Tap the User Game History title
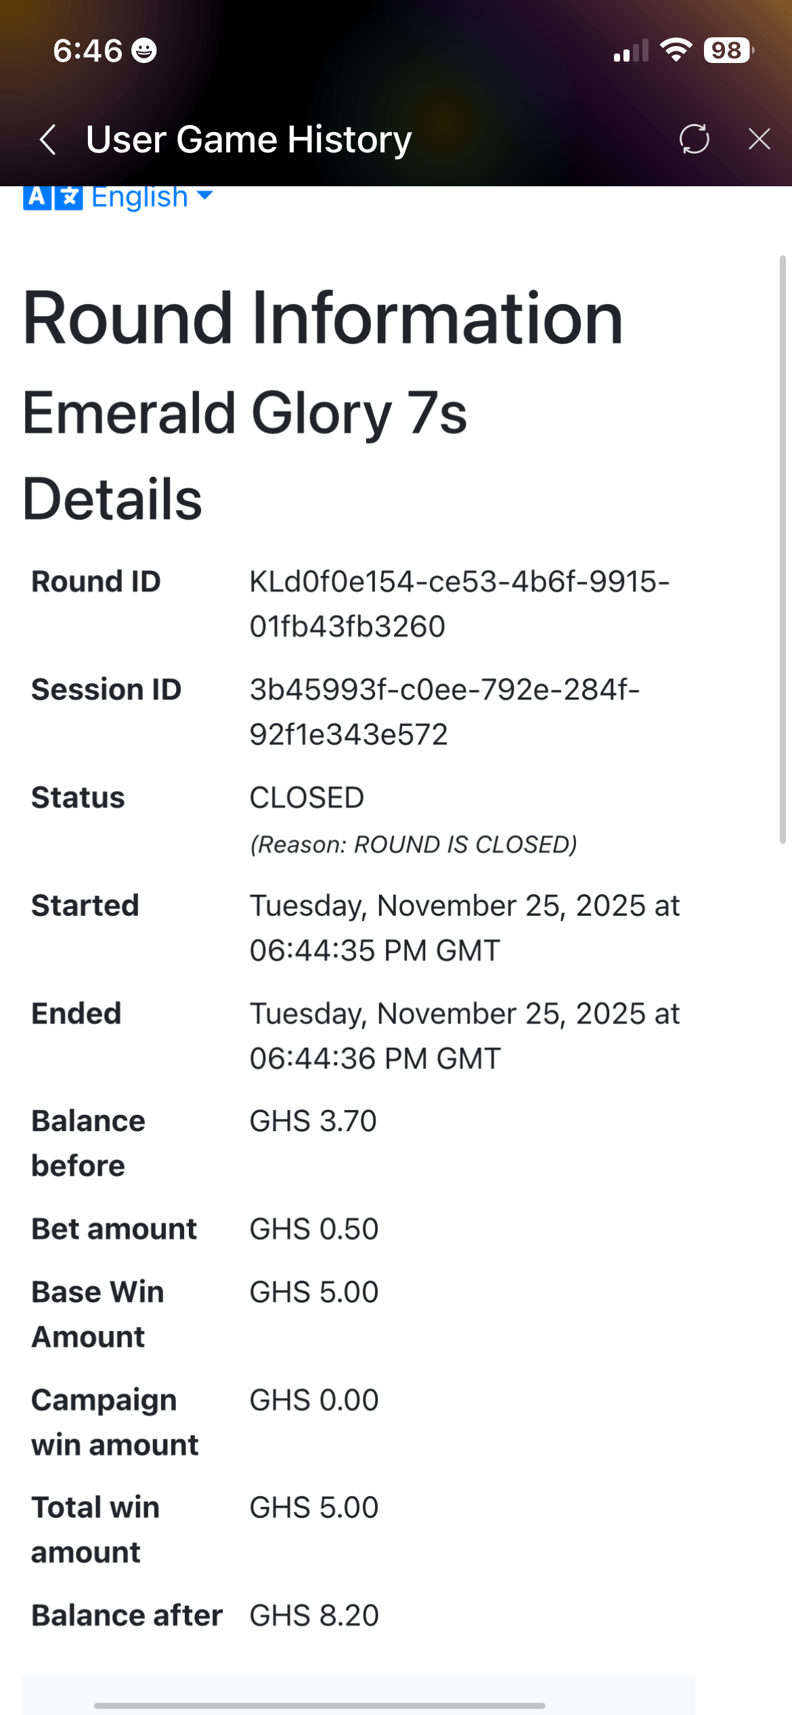This screenshot has width=792, height=1715. point(248,140)
